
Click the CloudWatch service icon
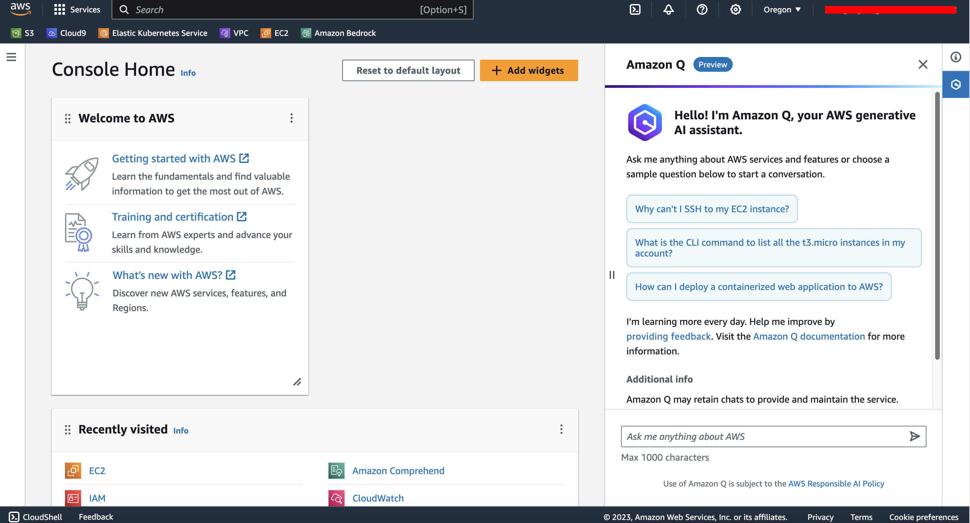[336, 498]
